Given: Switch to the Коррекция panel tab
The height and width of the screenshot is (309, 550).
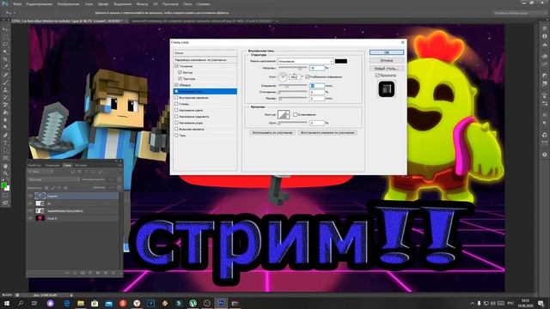Looking at the screenshot, I should click(x=52, y=165).
